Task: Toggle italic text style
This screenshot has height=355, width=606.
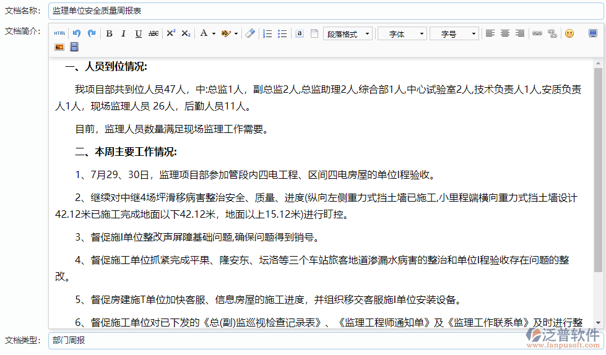Action: click(x=123, y=33)
